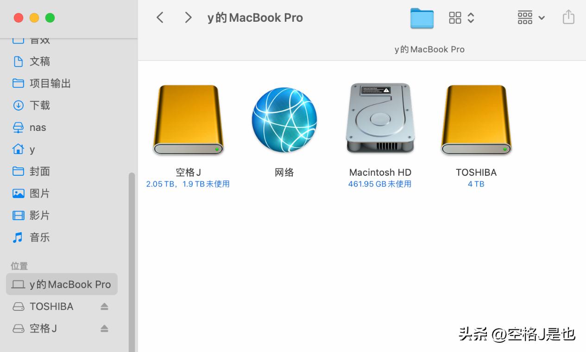This screenshot has width=586, height=352.
Task: Click the y的MacBook Pro path bar label
Action: [429, 49]
